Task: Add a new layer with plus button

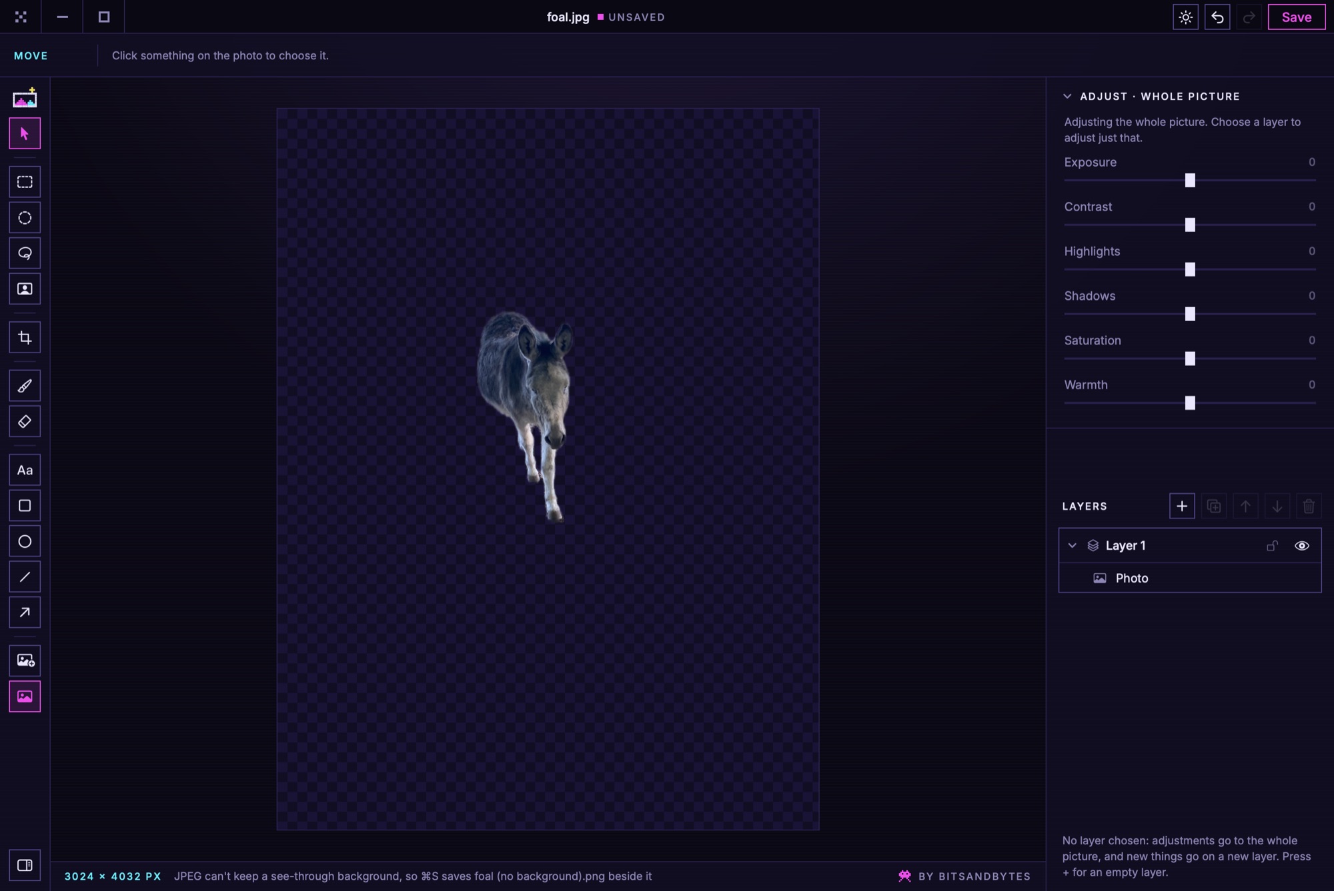Action: (1181, 506)
